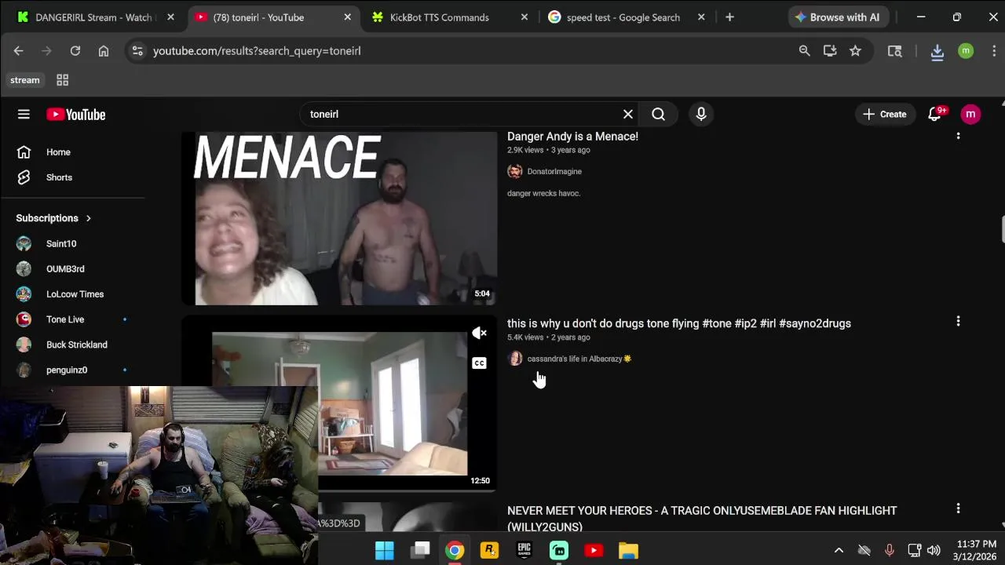1005x565 pixels.
Task: Go back in browser
Action: coord(19,51)
